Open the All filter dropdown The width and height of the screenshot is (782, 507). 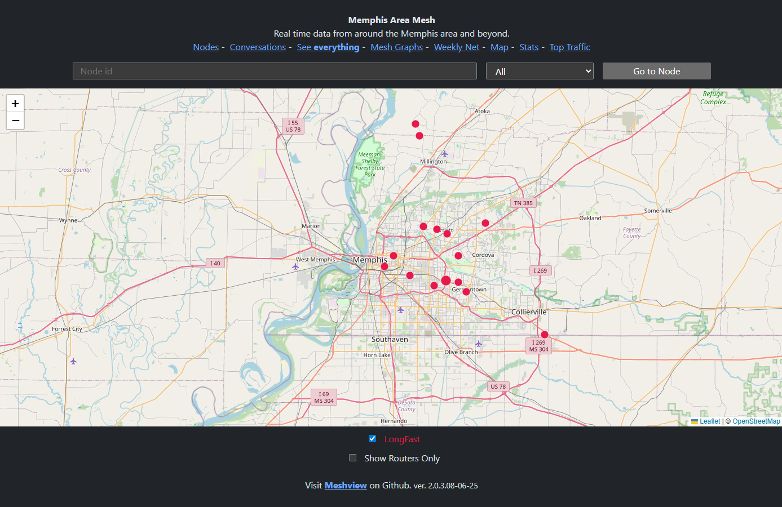(x=540, y=72)
